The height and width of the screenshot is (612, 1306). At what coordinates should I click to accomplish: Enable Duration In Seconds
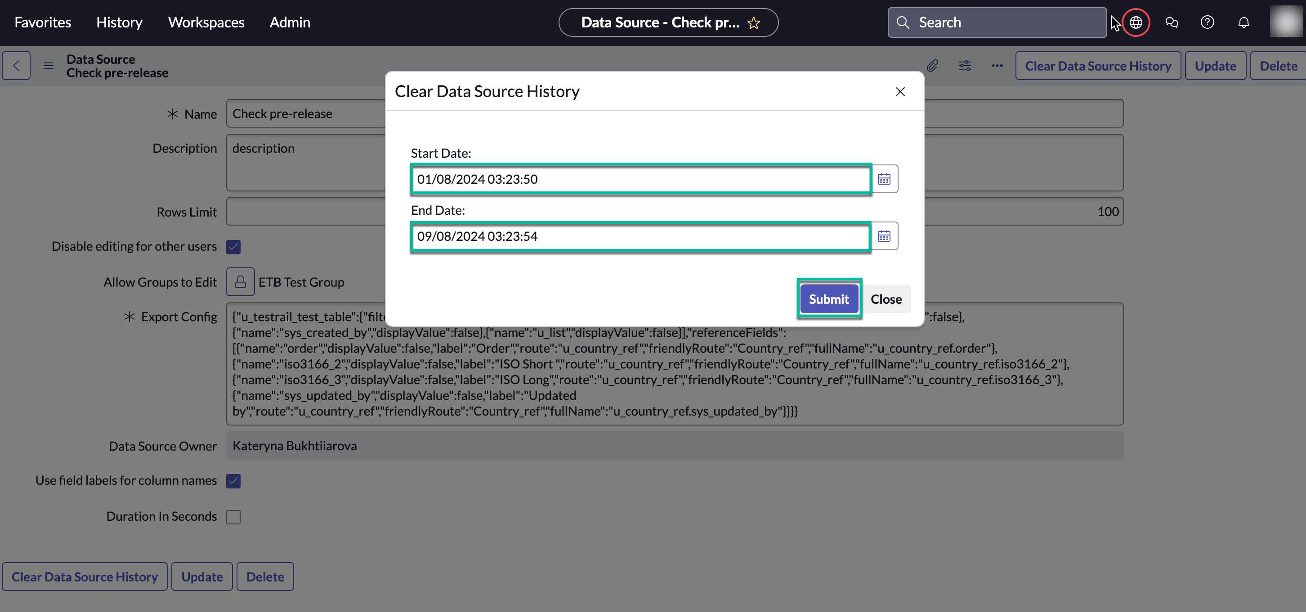pos(233,516)
